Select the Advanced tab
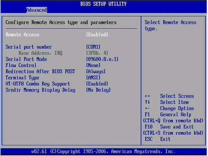Screen dimensions: 208x156 click(37, 10)
